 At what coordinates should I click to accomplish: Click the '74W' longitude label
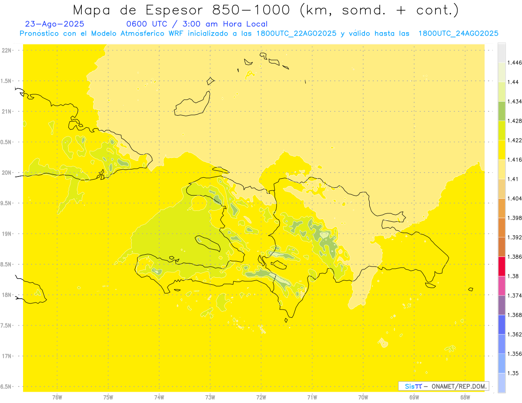coord(159,397)
